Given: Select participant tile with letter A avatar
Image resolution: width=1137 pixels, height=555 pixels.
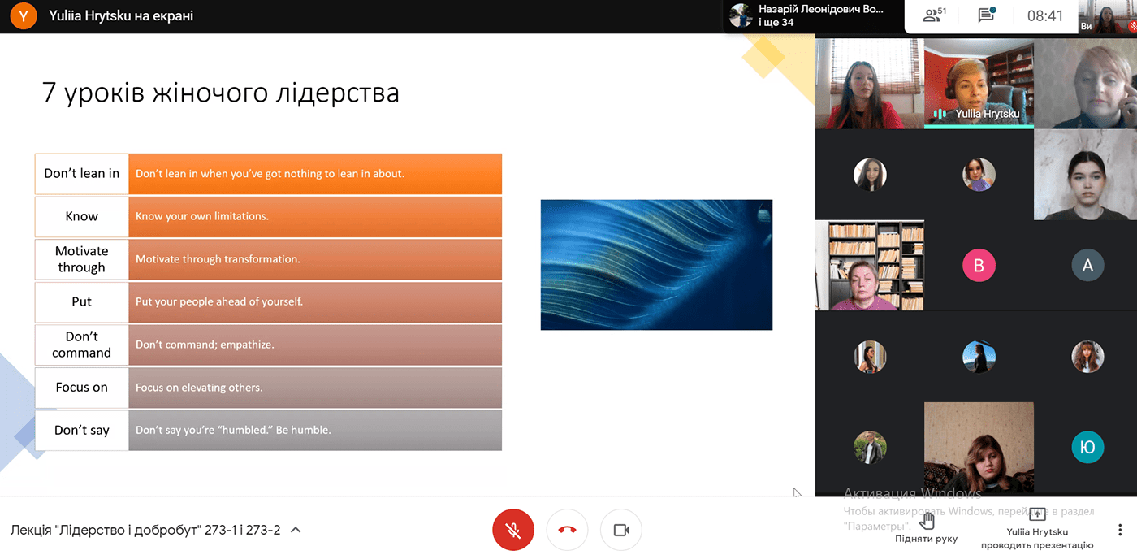Looking at the screenshot, I should coord(1087,265).
